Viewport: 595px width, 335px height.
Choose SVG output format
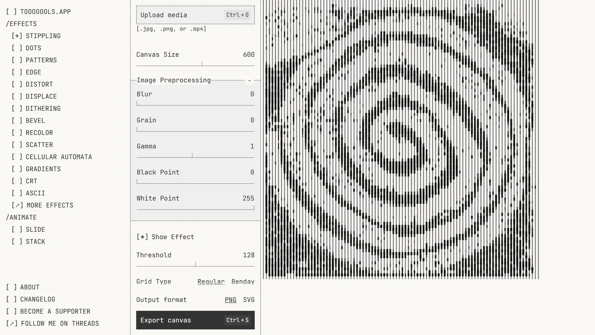click(x=249, y=300)
